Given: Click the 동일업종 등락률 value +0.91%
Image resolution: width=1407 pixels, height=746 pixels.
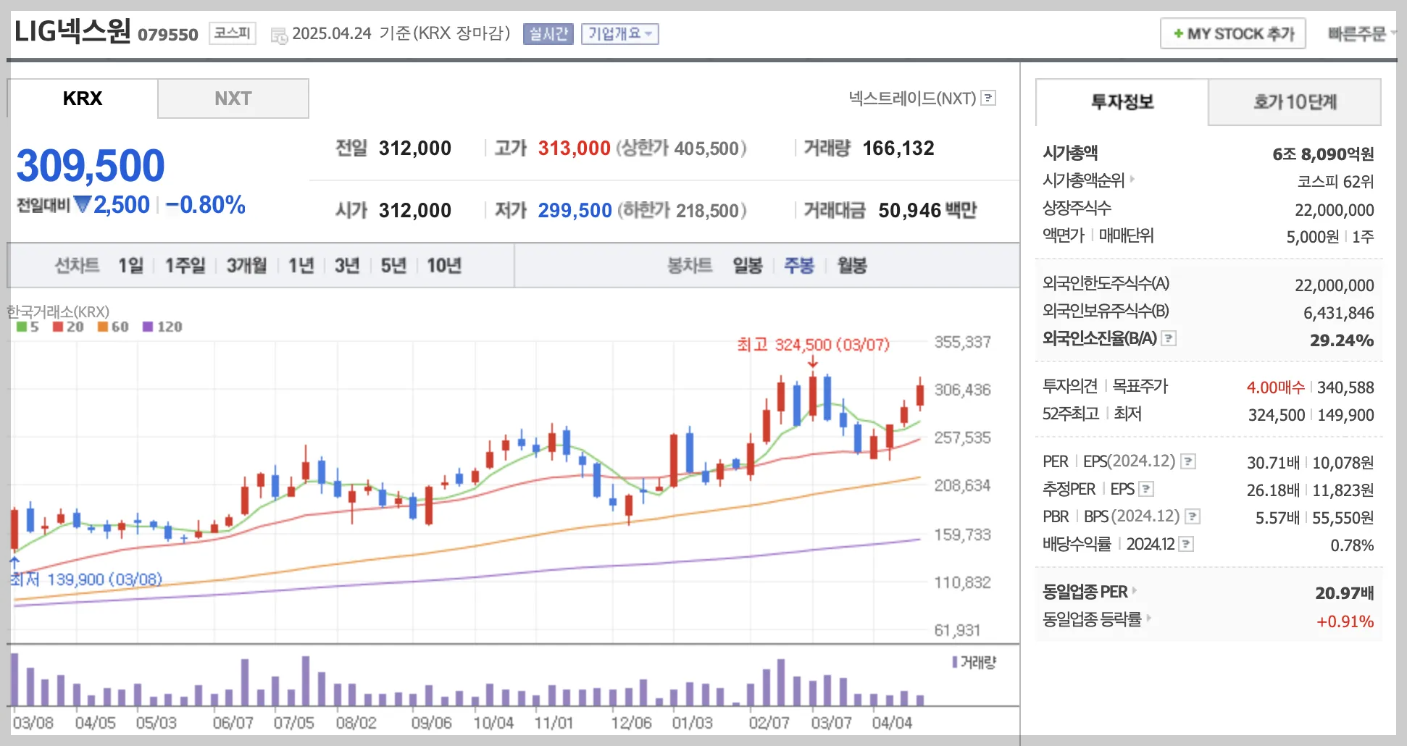Looking at the screenshot, I should (1345, 621).
